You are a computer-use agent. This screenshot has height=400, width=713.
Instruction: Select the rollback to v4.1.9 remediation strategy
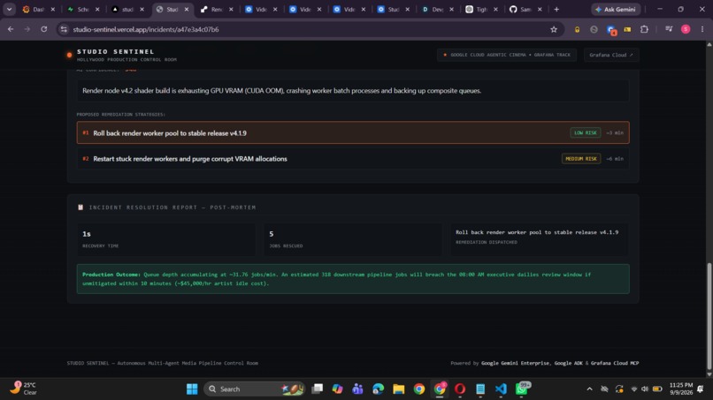(353, 132)
